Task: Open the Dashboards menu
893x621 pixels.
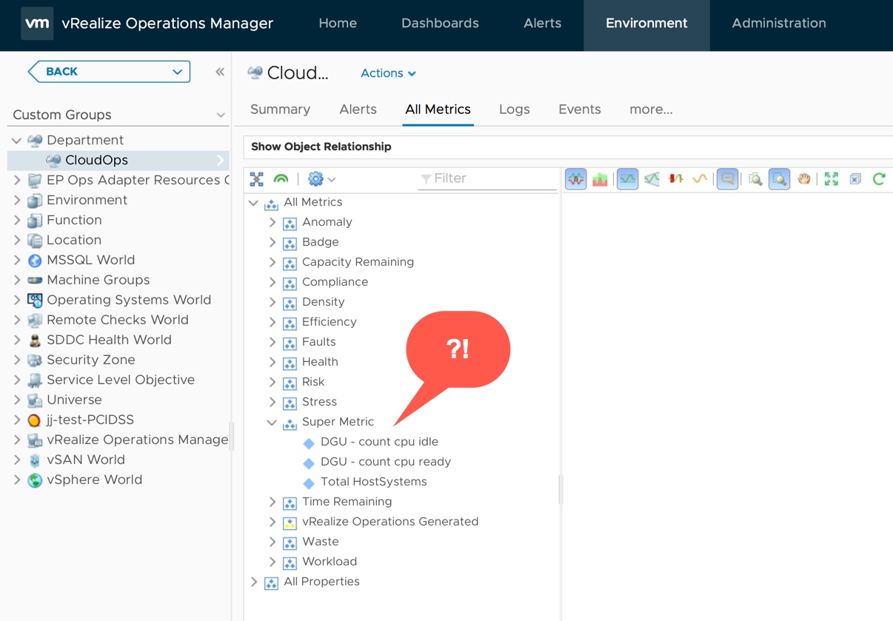Action: tap(440, 24)
